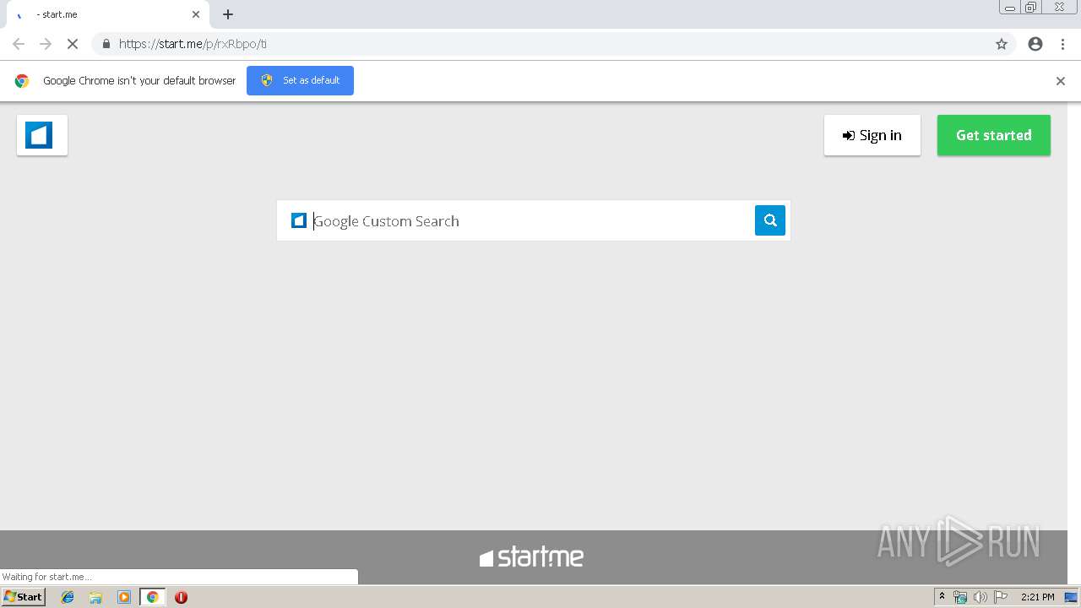This screenshot has height=608, width=1081.
Task: Go back using the browser back arrow
Action: [x=19, y=44]
